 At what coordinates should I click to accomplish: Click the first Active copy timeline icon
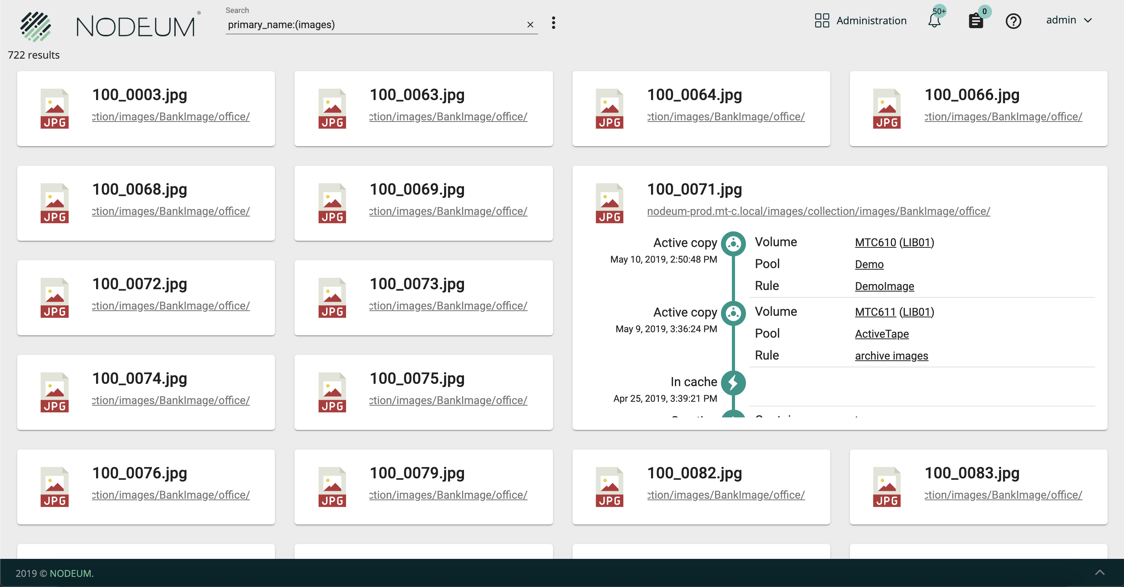733,244
